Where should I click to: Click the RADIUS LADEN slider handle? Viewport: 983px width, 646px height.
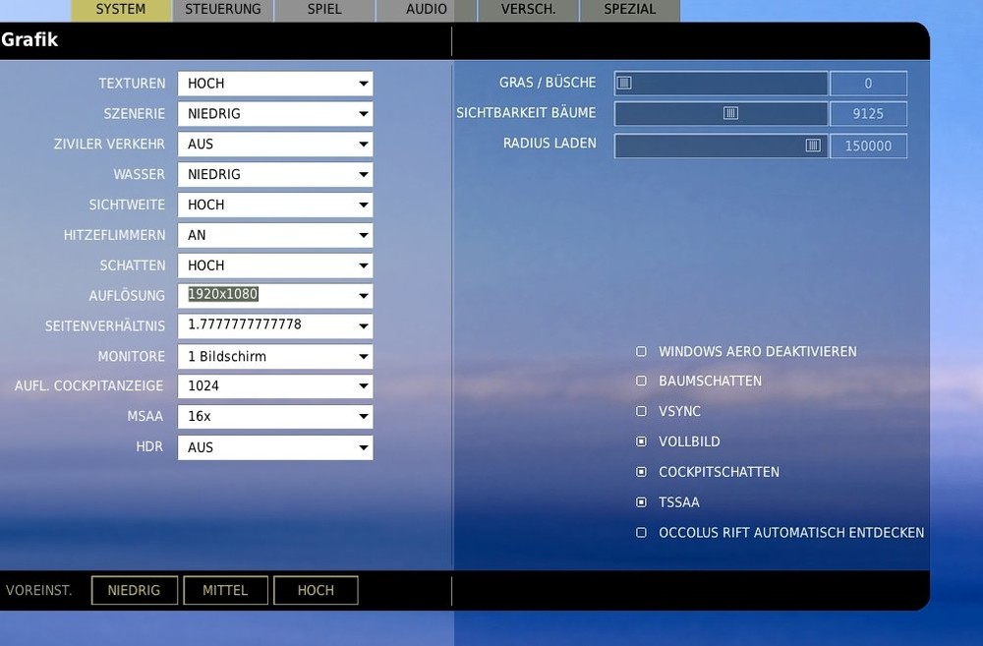tap(813, 146)
